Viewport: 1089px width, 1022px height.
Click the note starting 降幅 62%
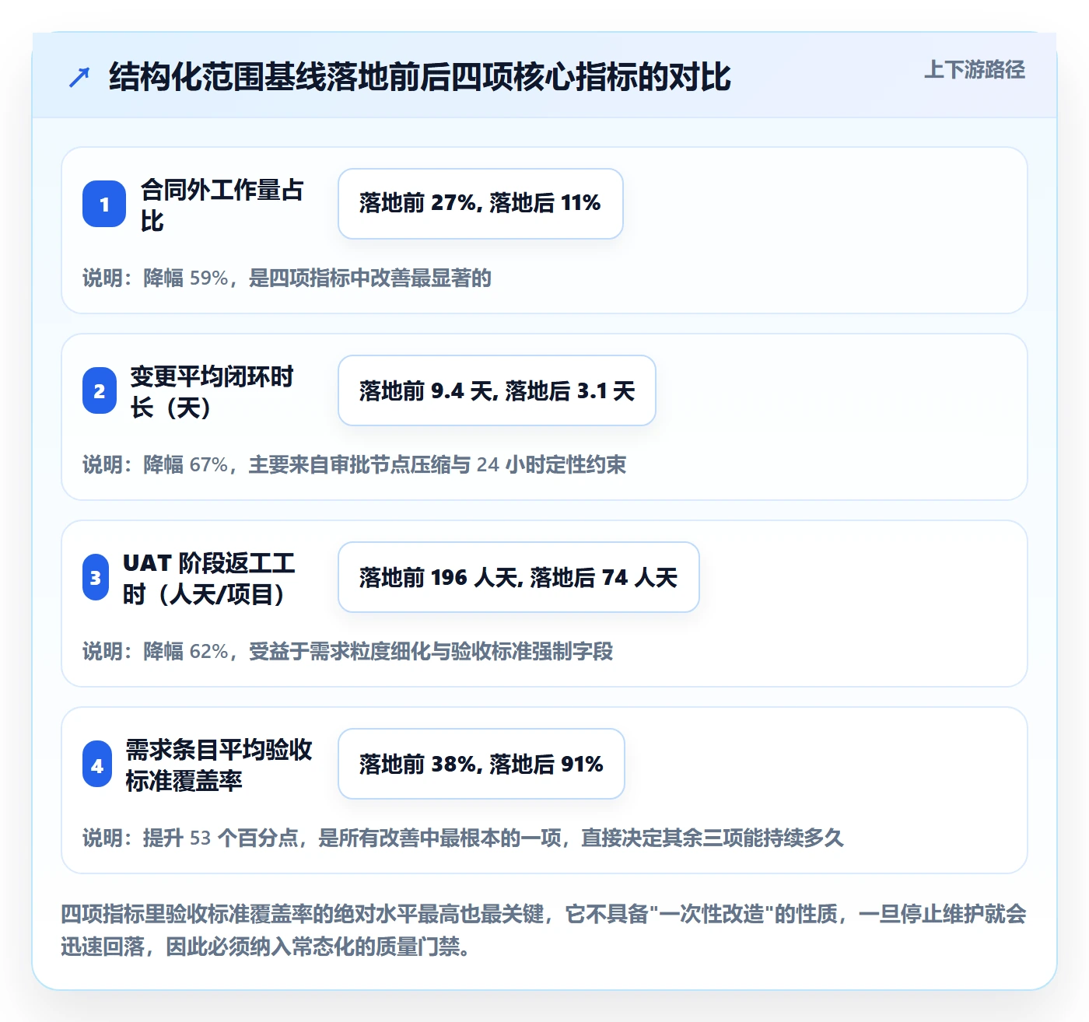(x=348, y=651)
